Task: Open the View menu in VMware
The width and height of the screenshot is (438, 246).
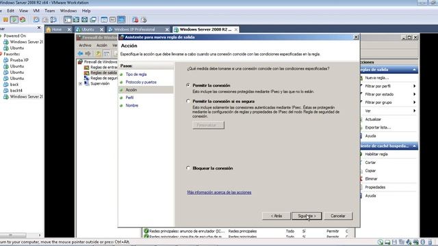Action: (x=23, y=11)
